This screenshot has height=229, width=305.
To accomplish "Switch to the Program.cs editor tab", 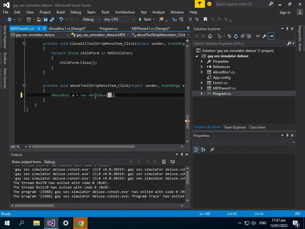I will coord(108,28).
